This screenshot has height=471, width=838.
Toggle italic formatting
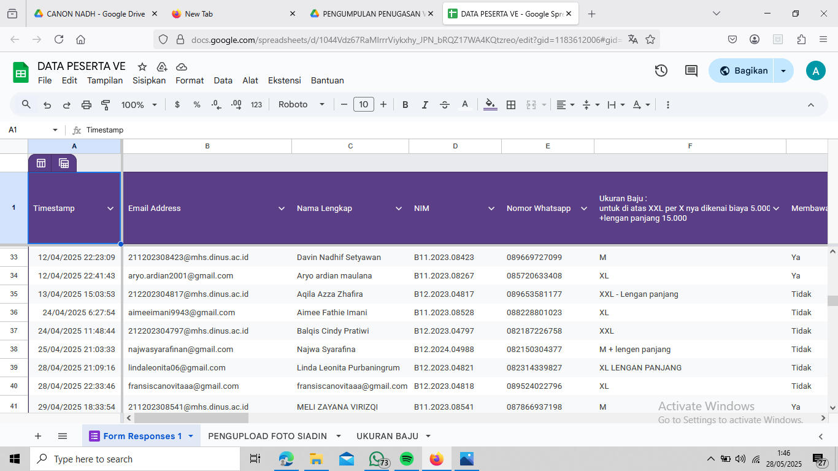(x=425, y=105)
